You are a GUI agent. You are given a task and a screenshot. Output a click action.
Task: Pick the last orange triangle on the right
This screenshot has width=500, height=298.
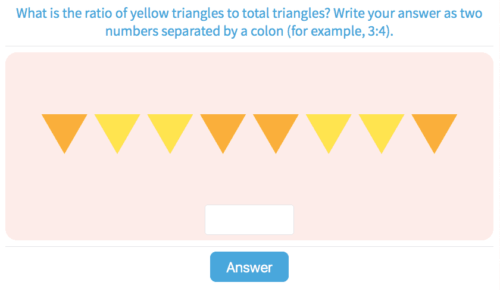(435, 128)
